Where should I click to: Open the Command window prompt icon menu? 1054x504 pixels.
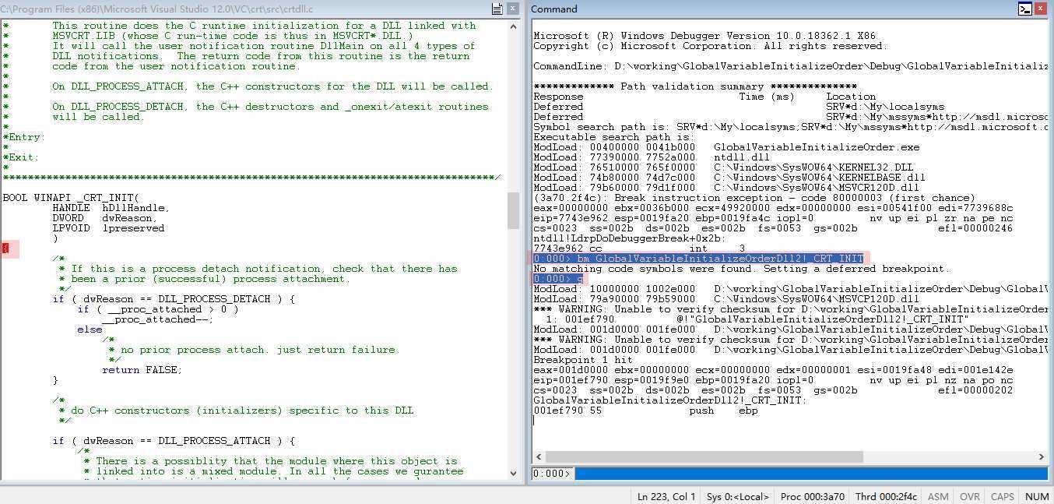click(x=1025, y=9)
